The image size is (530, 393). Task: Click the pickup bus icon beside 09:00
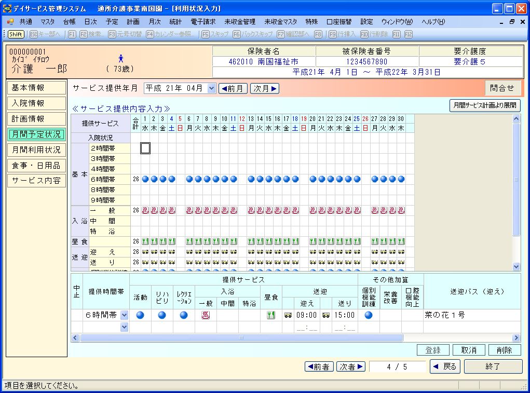(289, 315)
